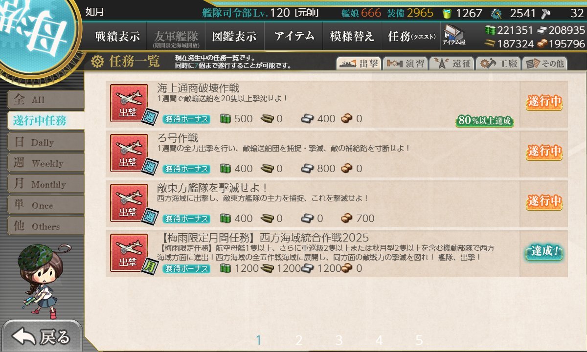This screenshot has height=352, width=587.
Task: Click the sortie icon for 海上通商破壊作戦
Action: coord(129,103)
